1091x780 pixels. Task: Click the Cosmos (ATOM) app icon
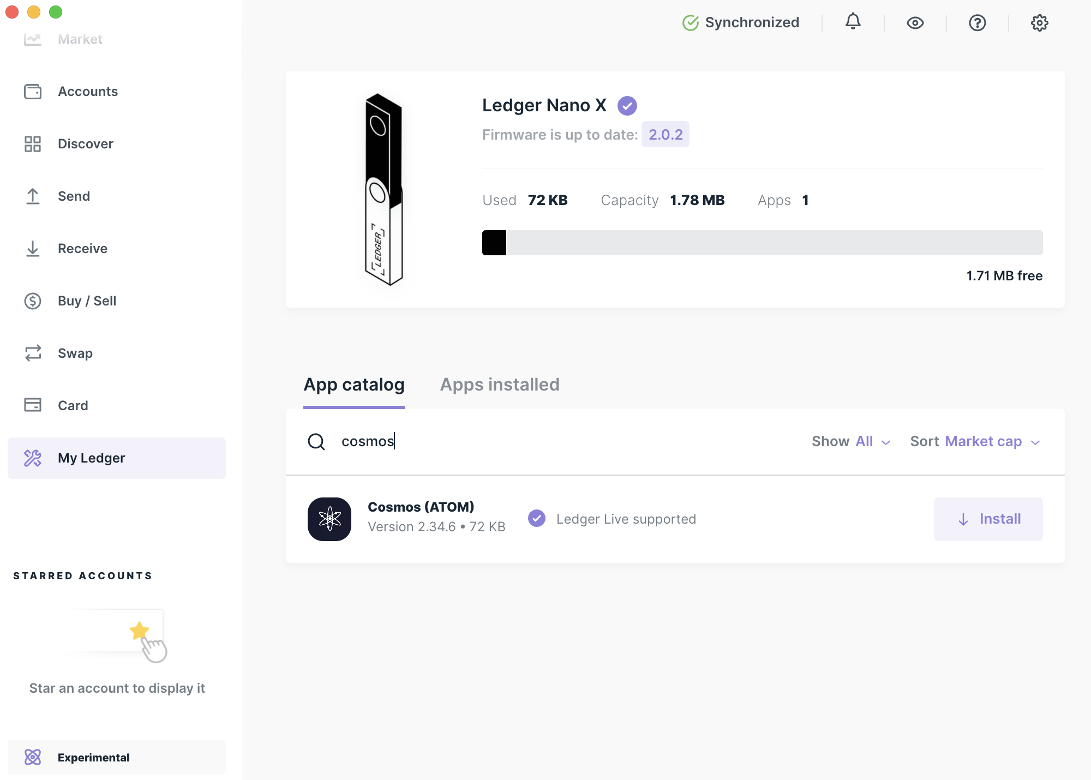[329, 519]
